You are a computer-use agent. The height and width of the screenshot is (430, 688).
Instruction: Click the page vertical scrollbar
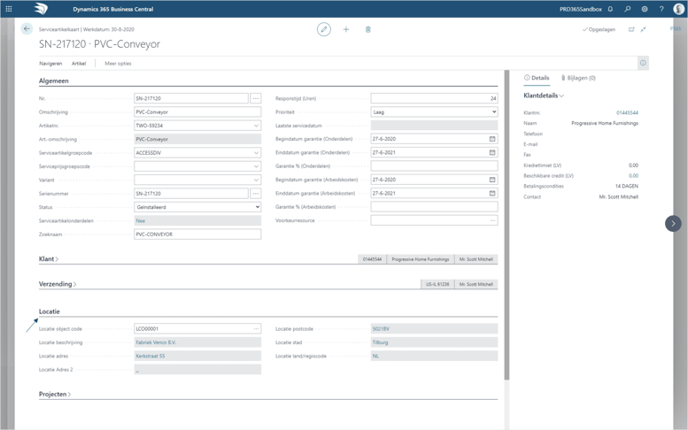(x=506, y=225)
